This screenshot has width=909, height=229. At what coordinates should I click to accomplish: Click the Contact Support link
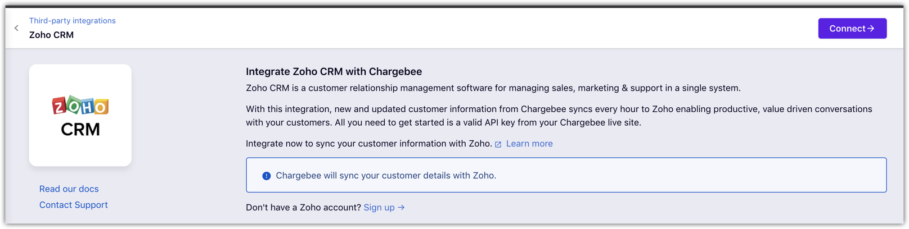tap(74, 205)
